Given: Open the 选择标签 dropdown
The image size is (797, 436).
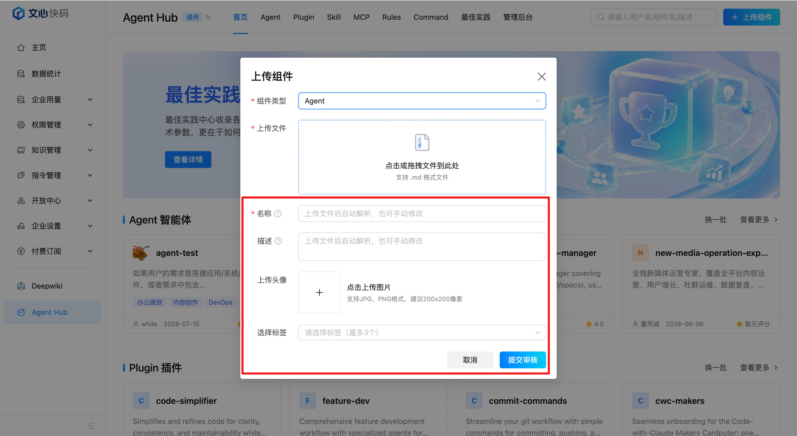Looking at the screenshot, I should point(422,333).
